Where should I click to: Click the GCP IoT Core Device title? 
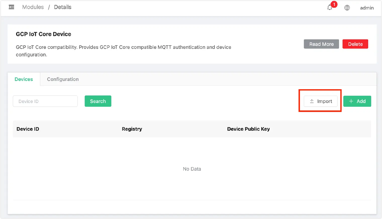click(43, 34)
